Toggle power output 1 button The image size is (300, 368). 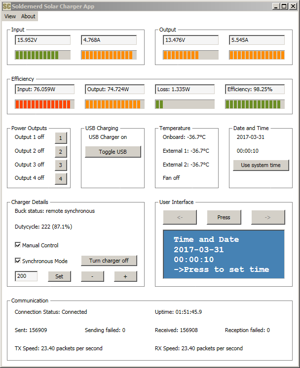coord(61,138)
